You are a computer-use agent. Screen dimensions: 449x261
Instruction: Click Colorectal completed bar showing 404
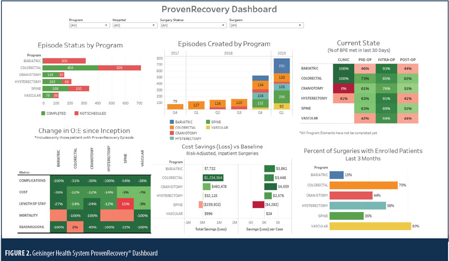pos(70,68)
